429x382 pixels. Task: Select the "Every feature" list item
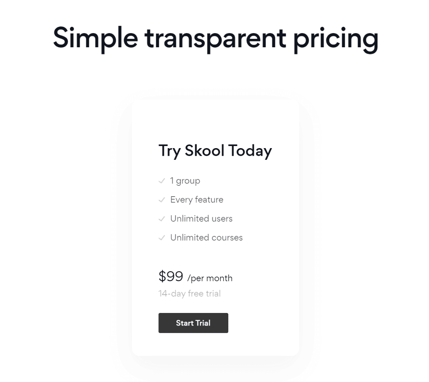point(196,200)
